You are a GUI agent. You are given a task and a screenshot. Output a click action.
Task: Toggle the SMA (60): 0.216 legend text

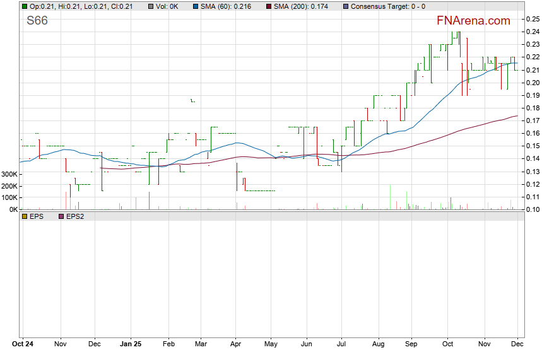click(227, 6)
